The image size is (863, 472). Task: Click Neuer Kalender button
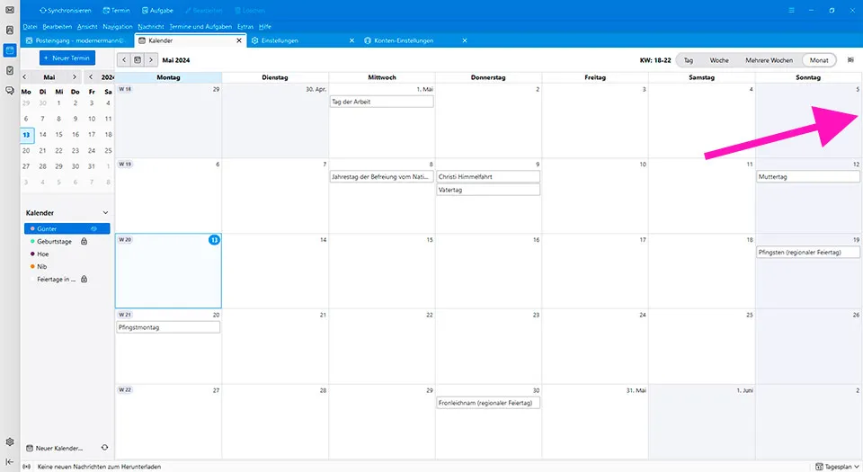coord(55,448)
